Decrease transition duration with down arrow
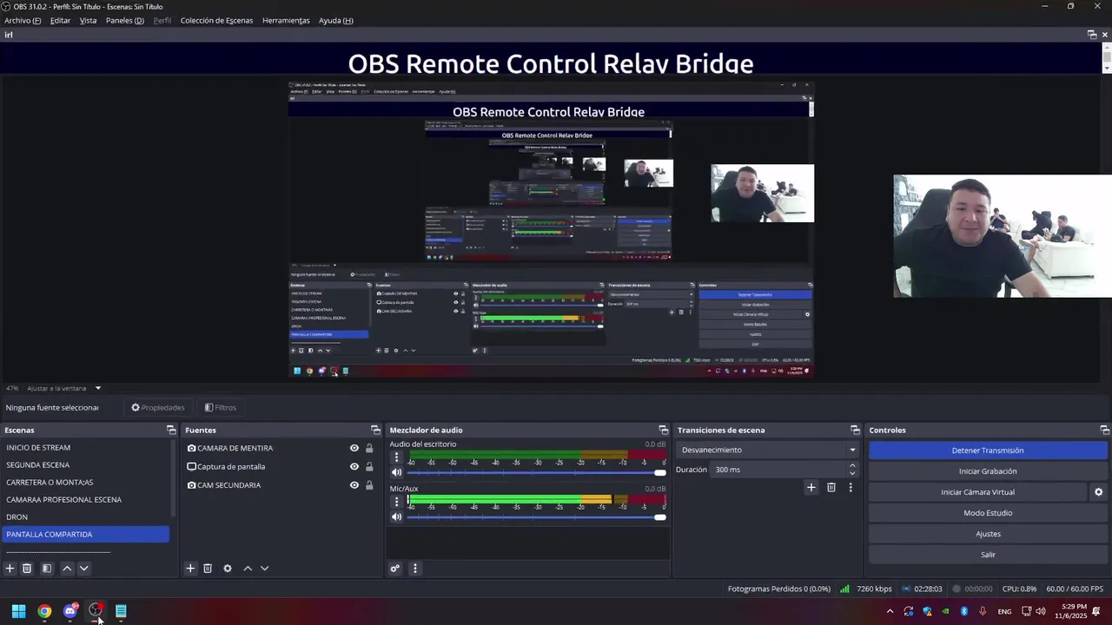 [852, 474]
